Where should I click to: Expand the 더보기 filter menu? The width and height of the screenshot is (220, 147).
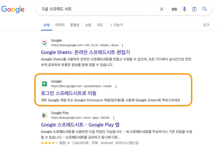click(x=116, y=25)
